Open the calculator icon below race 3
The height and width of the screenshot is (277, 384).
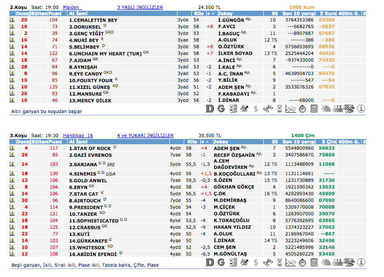tap(314, 263)
